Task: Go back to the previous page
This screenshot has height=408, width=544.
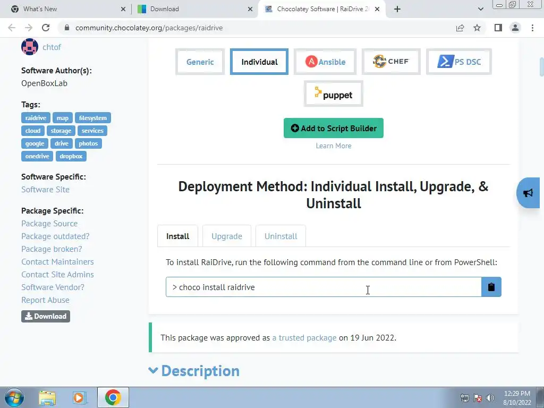Action: click(12, 28)
